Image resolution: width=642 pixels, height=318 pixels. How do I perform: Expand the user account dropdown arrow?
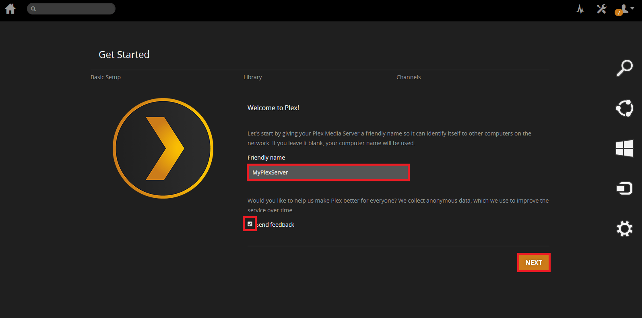pos(632,8)
